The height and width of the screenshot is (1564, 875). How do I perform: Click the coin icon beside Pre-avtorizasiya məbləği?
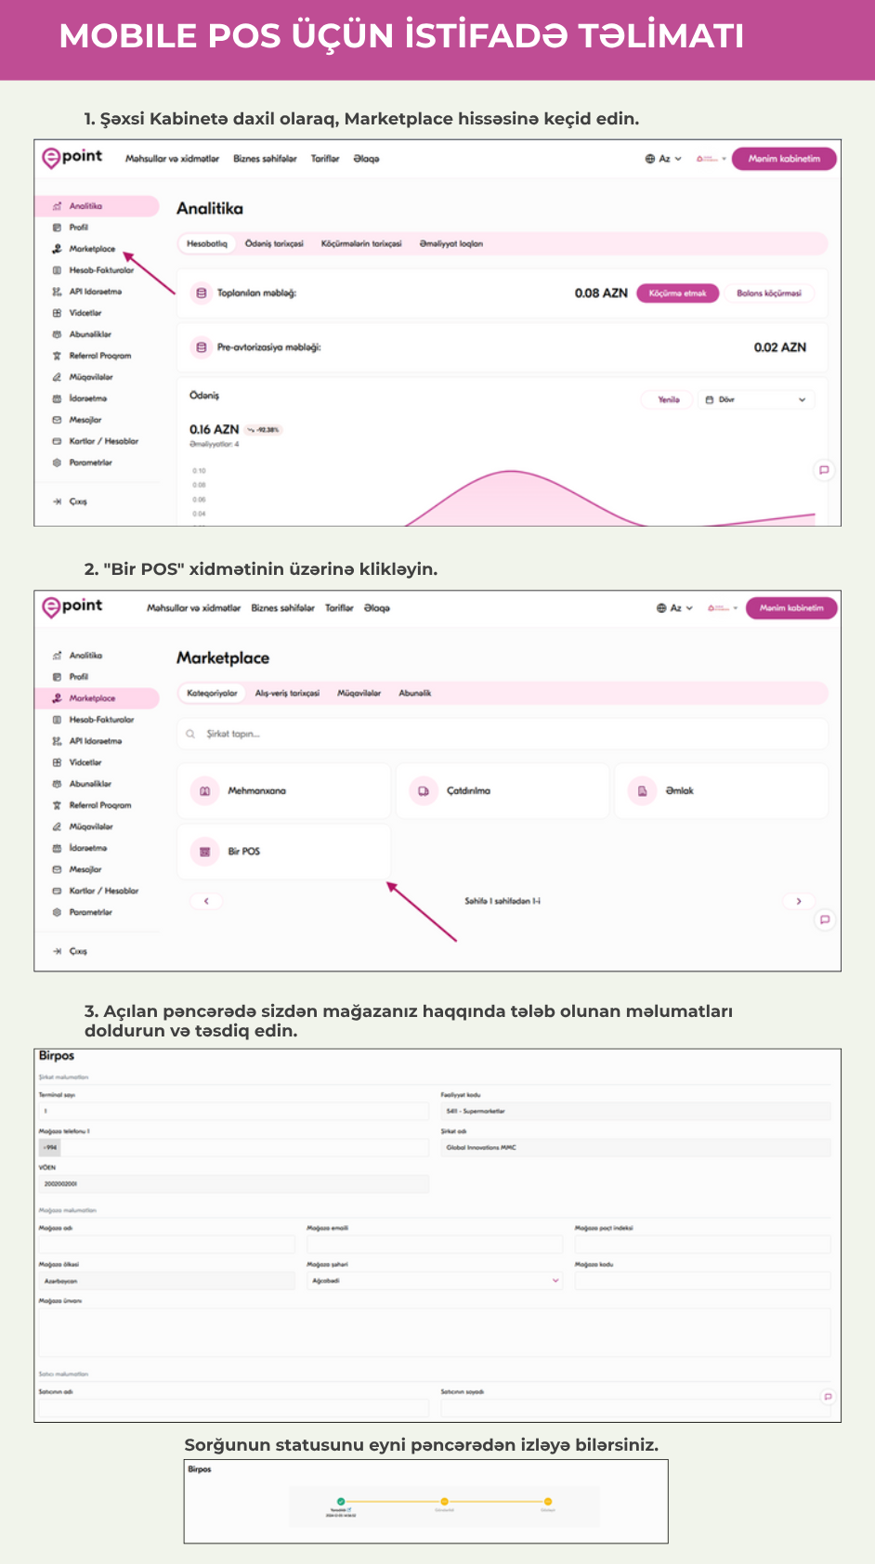[x=201, y=347]
